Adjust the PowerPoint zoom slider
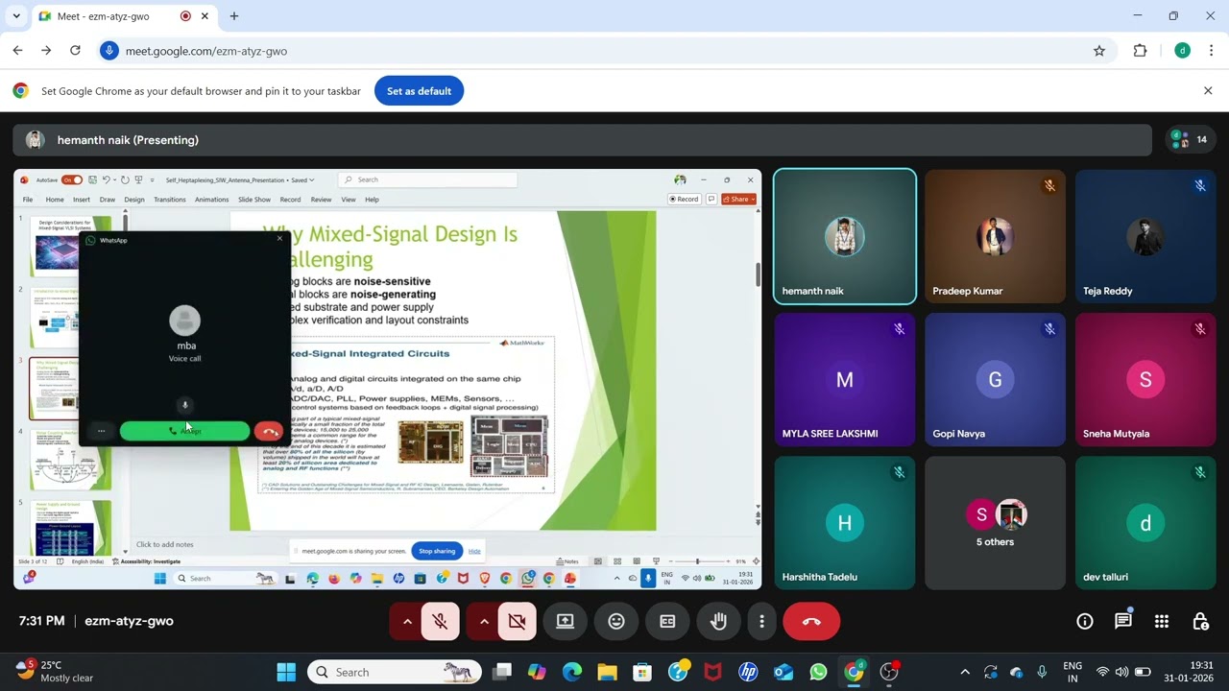1229x691 pixels. pos(697,561)
